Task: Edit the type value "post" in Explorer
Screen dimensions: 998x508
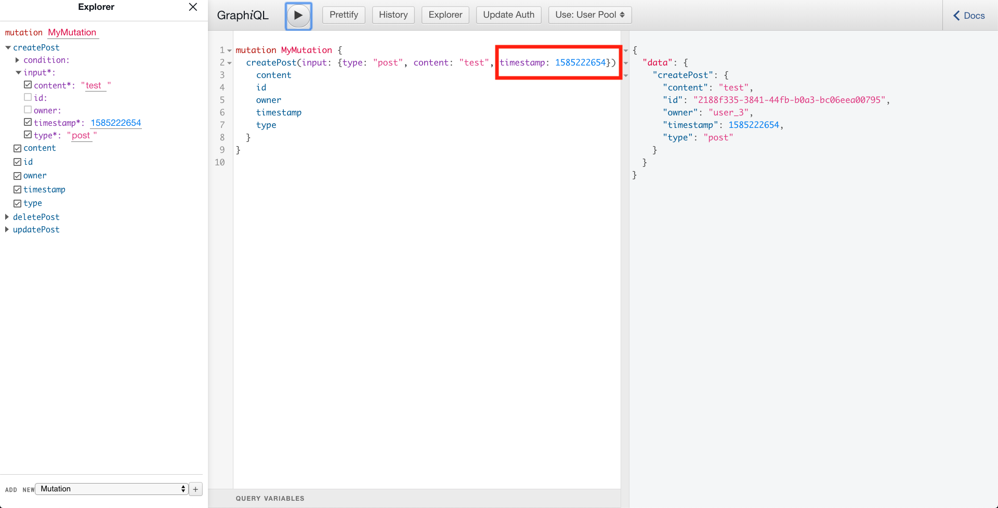Action: 82,135
